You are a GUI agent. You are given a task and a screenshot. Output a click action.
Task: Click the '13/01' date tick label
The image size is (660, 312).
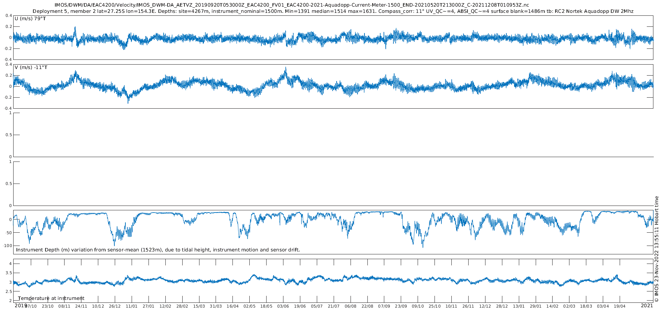[519, 306]
